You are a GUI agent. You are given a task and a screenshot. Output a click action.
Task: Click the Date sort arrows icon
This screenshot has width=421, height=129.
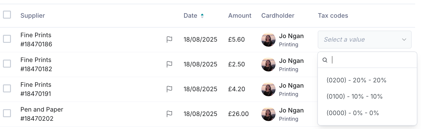202,16
